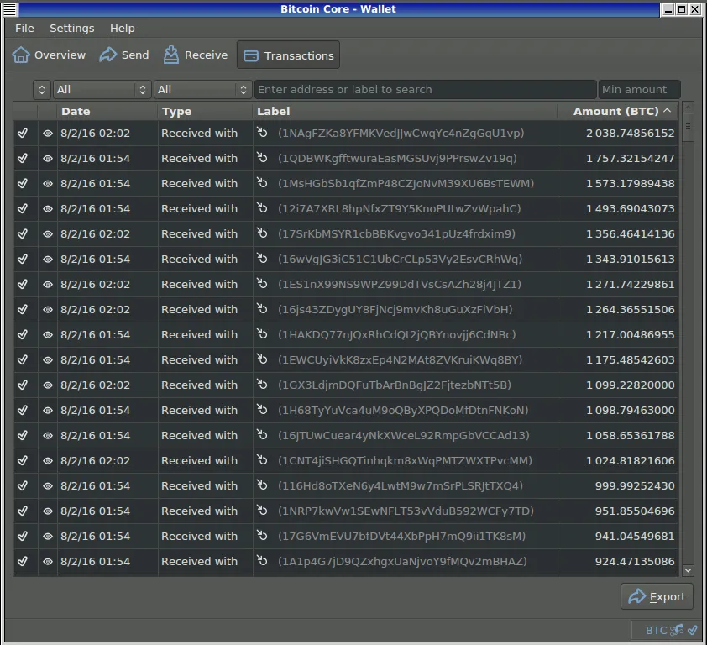Click received arrow icon beside 16js43ZDygUY8Fj address
This screenshot has height=645, width=707.
coord(262,309)
